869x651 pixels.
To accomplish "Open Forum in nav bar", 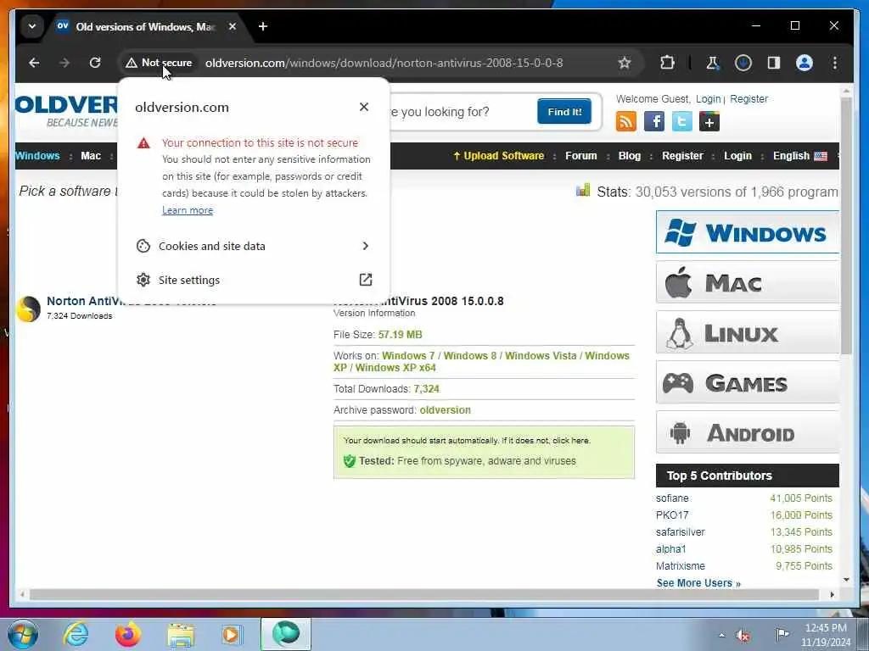I will 580,156.
